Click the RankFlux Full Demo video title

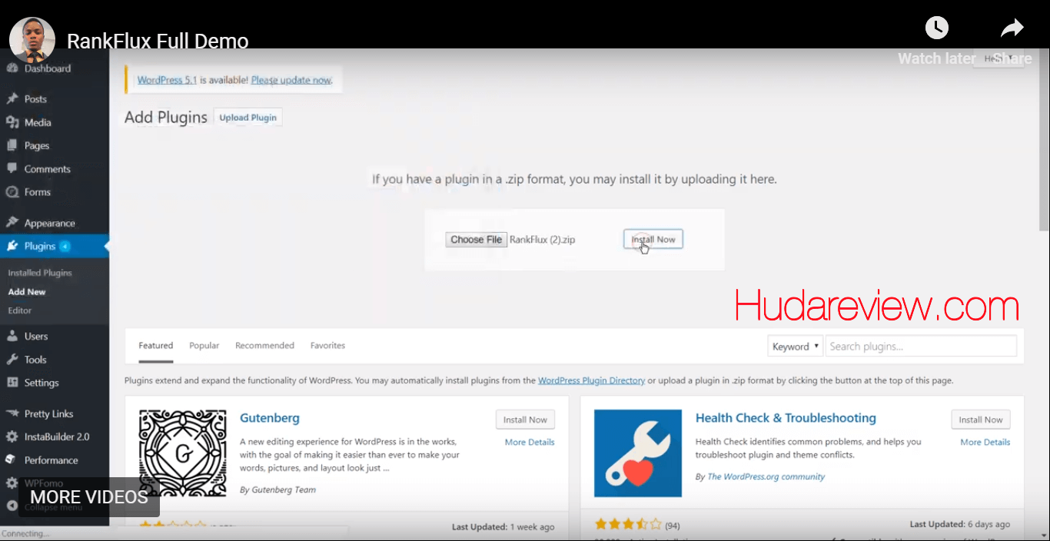[x=158, y=41]
